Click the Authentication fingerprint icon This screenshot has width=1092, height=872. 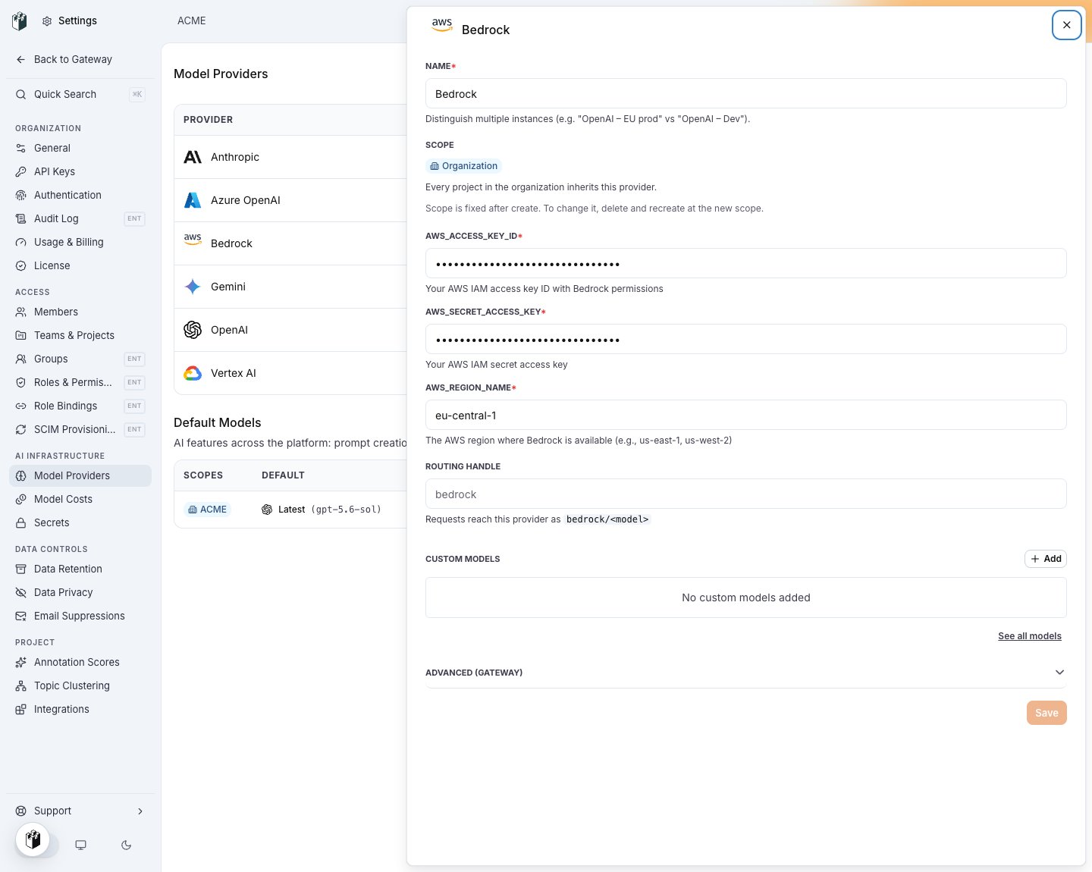(21, 196)
